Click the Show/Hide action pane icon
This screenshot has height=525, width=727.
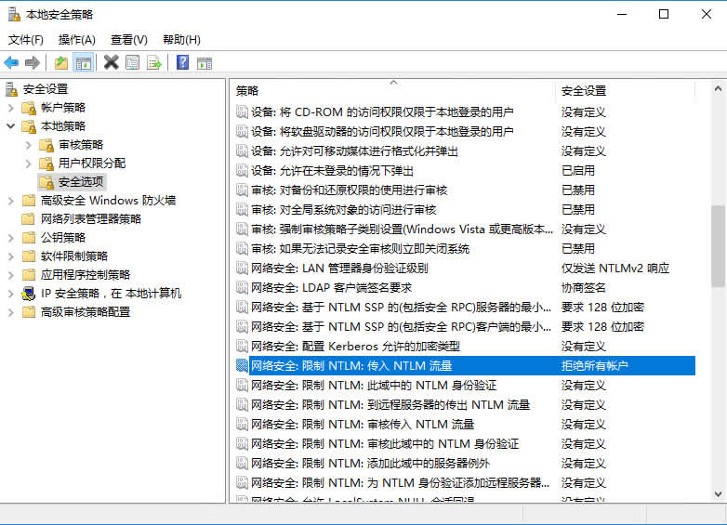(x=205, y=63)
